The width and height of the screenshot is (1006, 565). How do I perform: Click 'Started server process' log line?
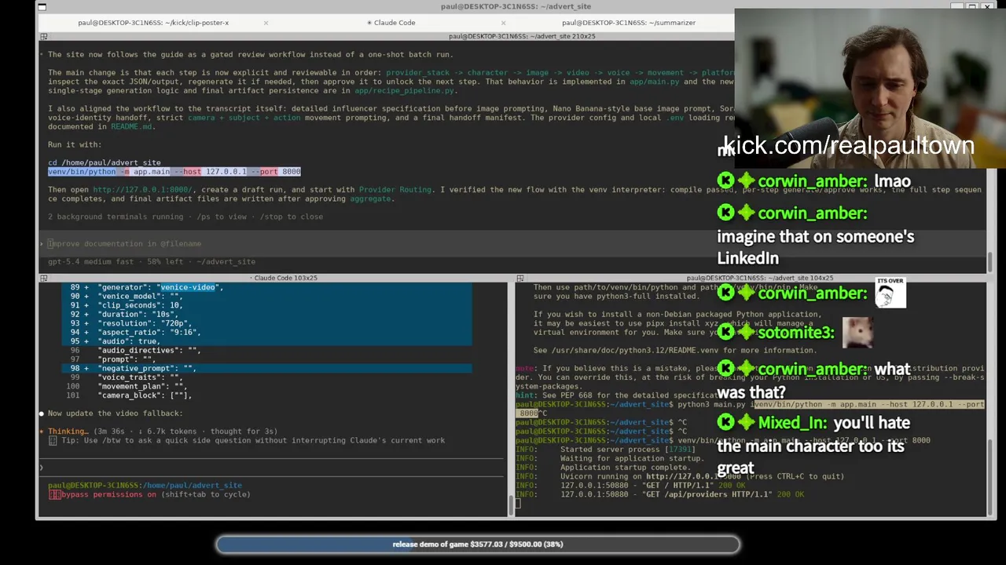[605, 450]
